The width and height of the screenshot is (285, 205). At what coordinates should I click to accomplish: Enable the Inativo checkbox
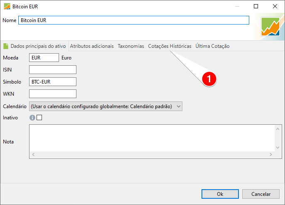click(x=39, y=118)
